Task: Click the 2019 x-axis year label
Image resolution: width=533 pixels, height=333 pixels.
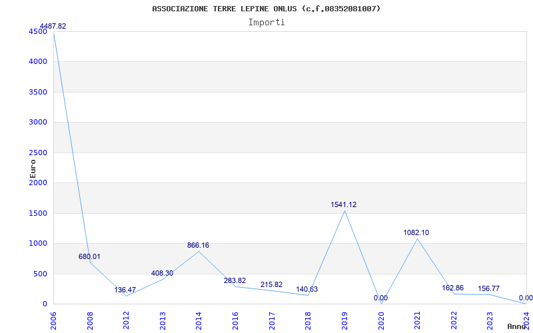Action: click(x=344, y=320)
